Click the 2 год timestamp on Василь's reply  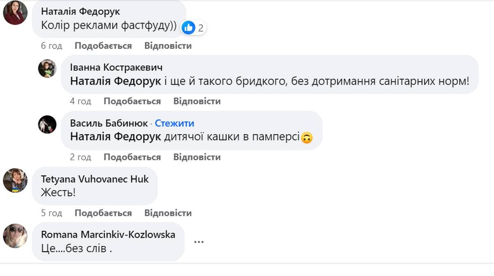[79, 157]
